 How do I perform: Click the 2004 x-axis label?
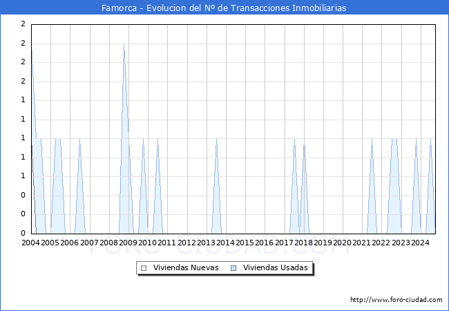pos(30,243)
